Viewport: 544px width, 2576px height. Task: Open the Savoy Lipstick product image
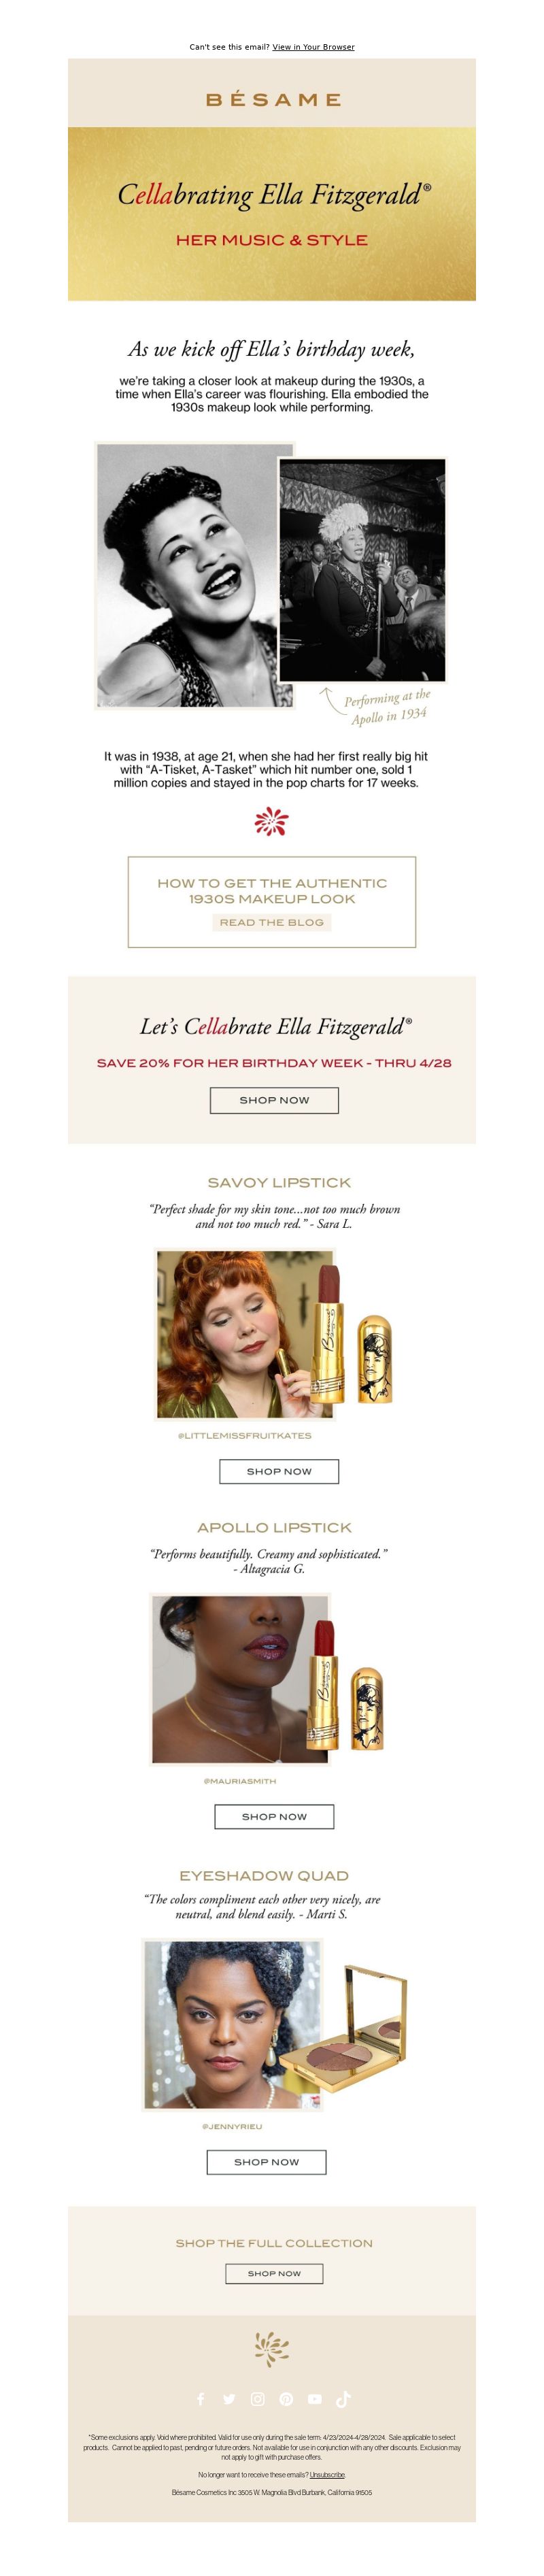coord(274,1333)
